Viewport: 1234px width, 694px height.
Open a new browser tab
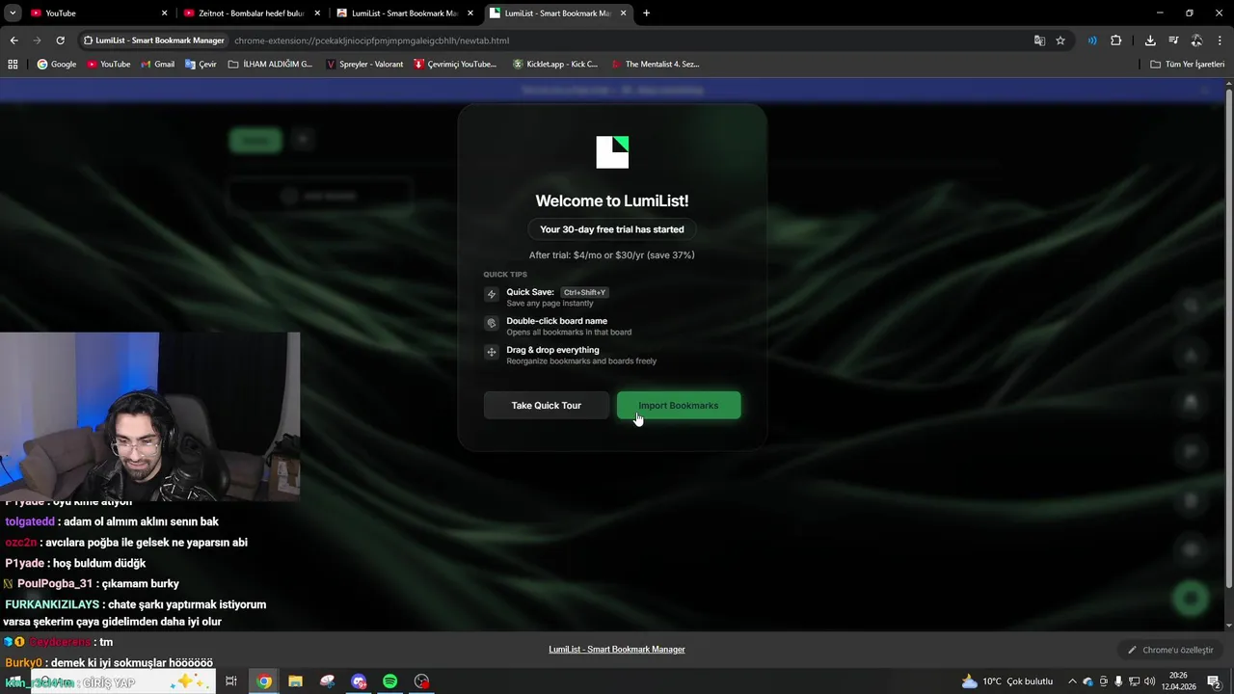[x=646, y=13]
